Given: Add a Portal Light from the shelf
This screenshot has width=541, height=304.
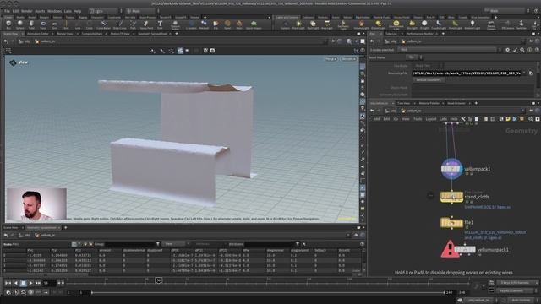Looking at the screenshot, I should click(455, 24).
